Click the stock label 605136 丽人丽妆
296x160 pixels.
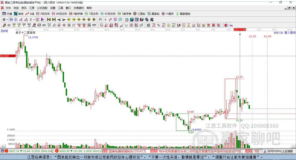285,33
